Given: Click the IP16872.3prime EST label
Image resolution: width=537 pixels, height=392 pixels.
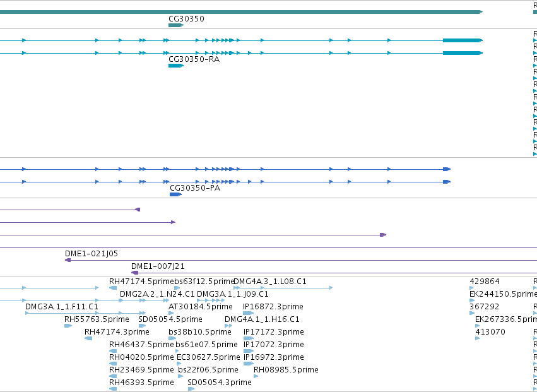Looking at the screenshot, I should (273, 307).
